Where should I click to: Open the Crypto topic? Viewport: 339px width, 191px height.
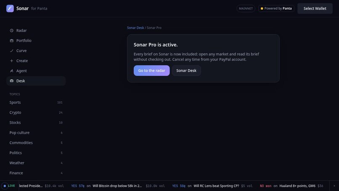[36, 113]
